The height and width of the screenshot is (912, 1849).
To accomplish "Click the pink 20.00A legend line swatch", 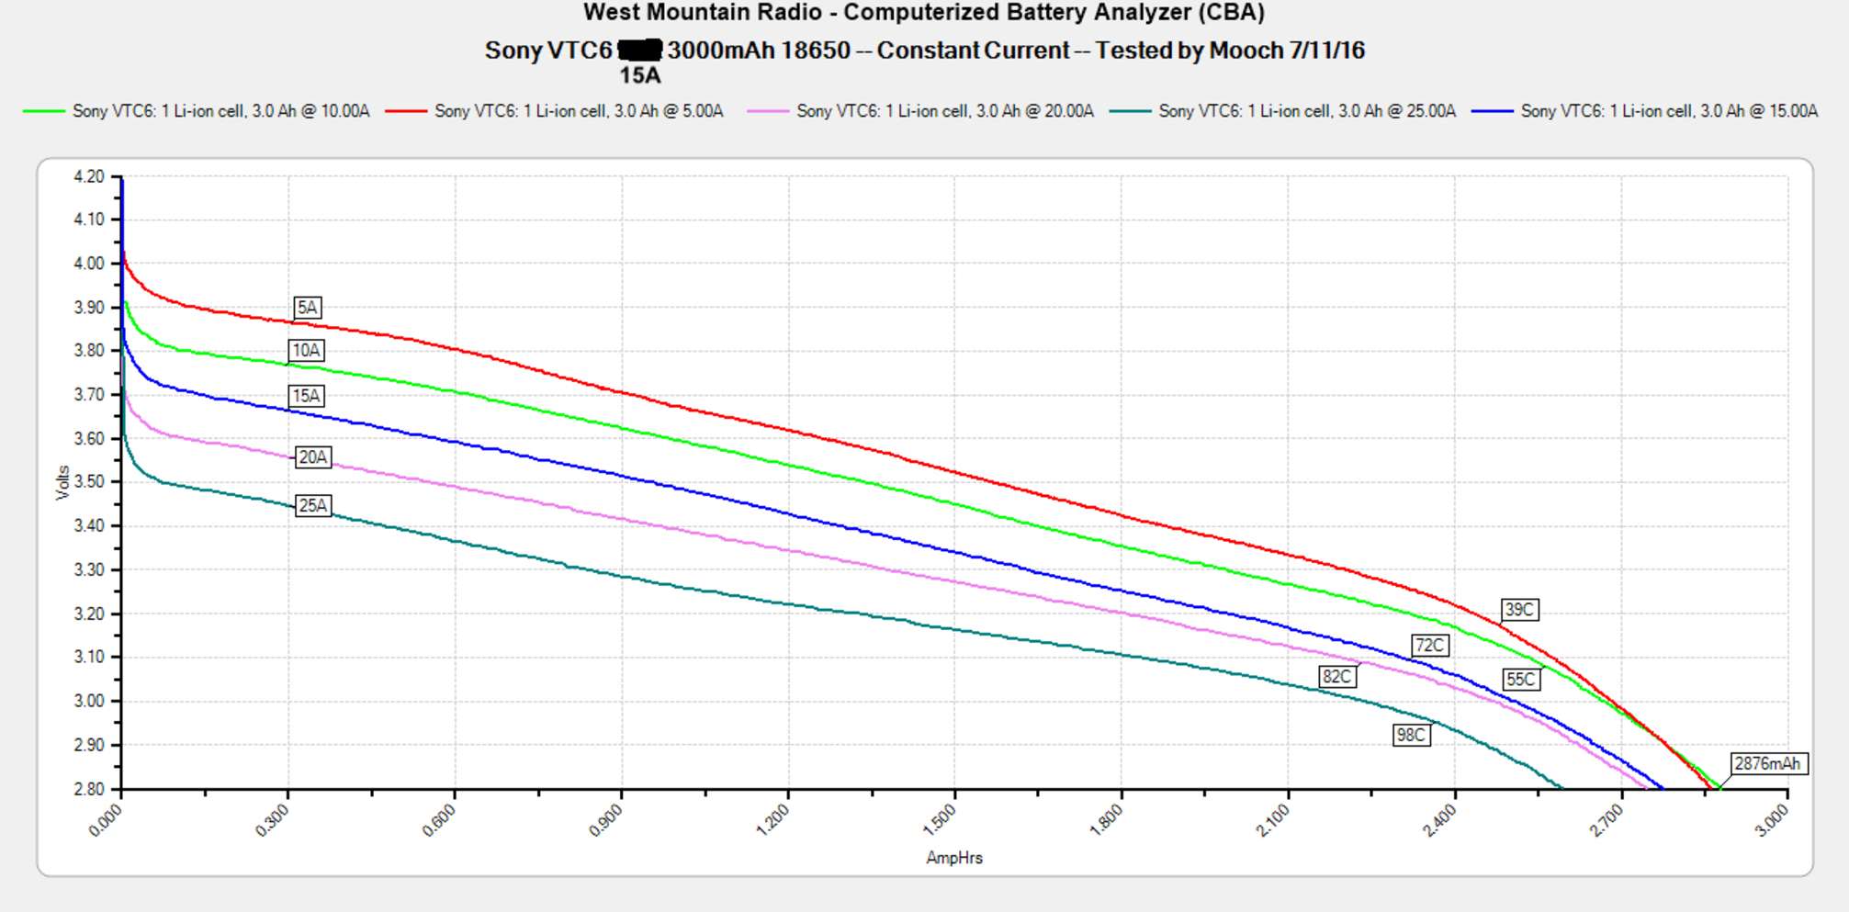I will 768,111.
